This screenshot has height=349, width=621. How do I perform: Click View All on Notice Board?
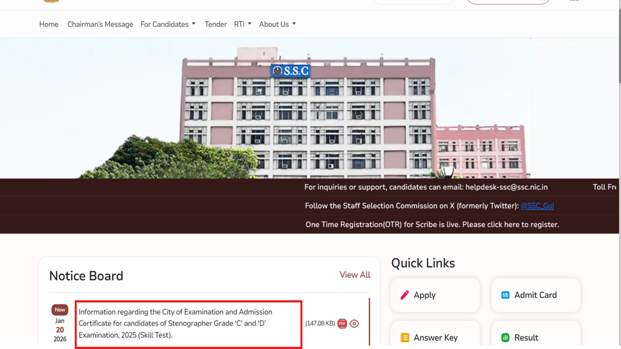(355, 275)
